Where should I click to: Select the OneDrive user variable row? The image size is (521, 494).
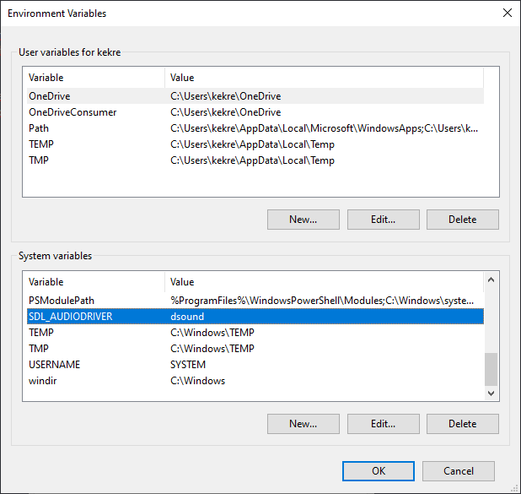click(49, 96)
